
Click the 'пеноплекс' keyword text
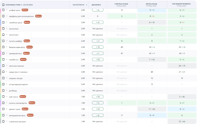click(x=14, y=29)
